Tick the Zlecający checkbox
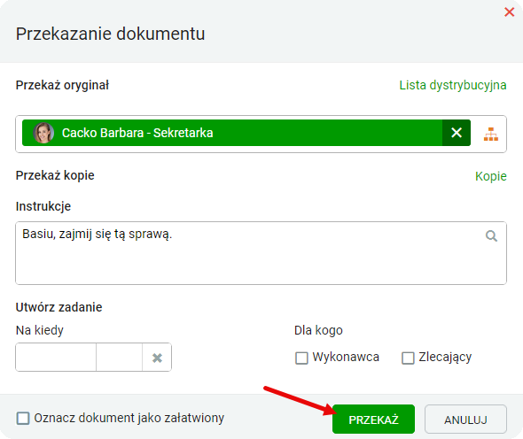Screen dimensions: 523x439 pos(408,358)
